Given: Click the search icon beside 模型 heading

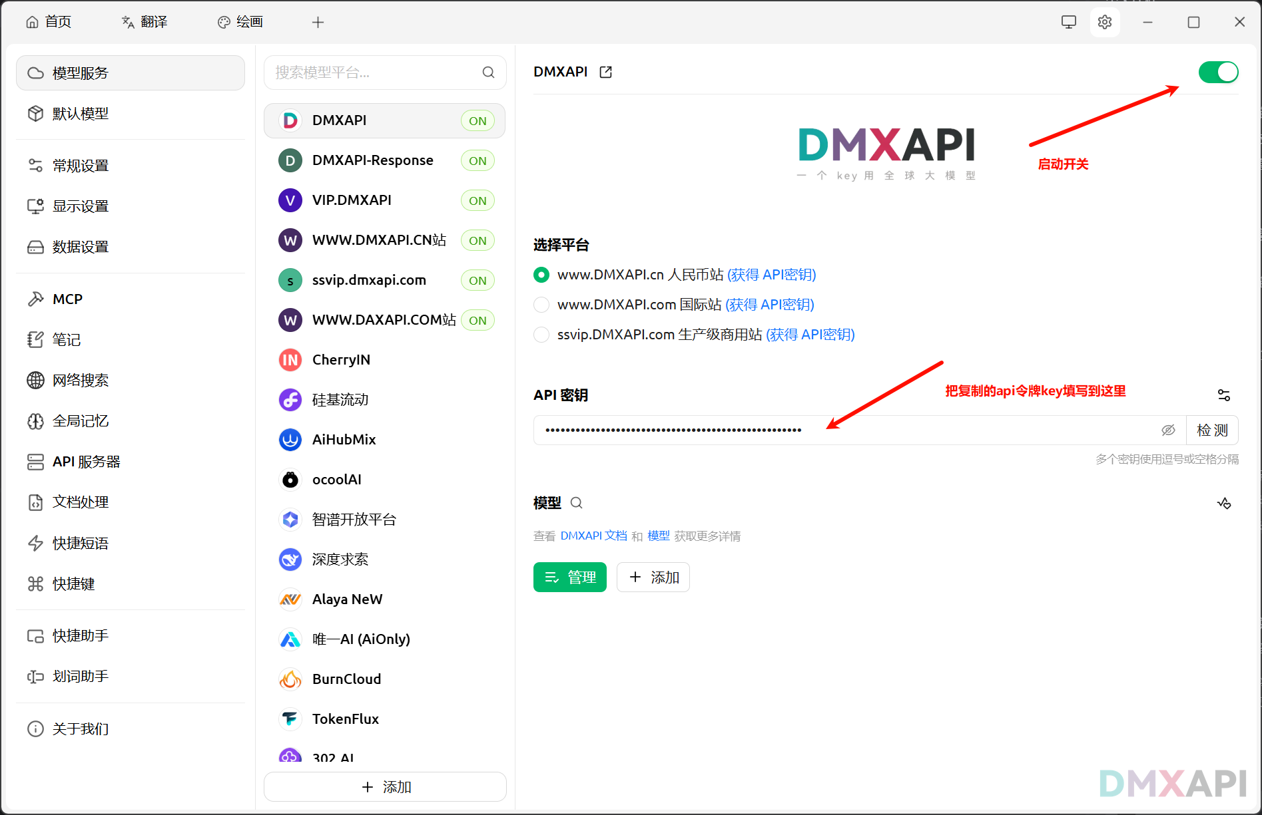Looking at the screenshot, I should 577,503.
